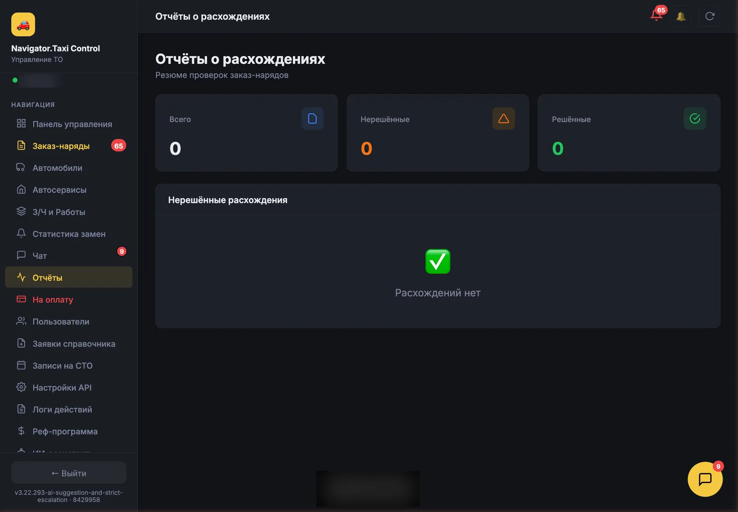
Task: Click the green checkmark emoji
Action: [x=438, y=261]
